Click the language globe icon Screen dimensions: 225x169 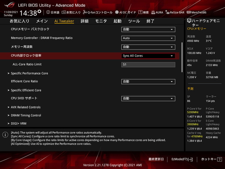(48, 12)
